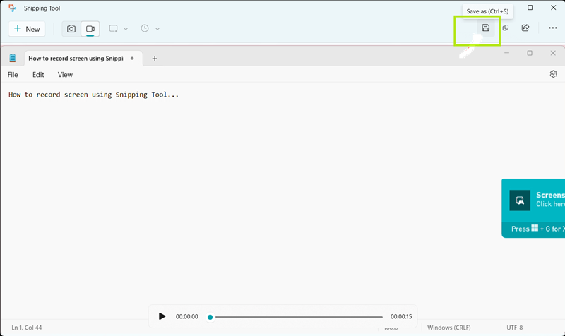Click the Snipping Tool app logo
Screen dimensions: 565x336
[13, 8]
